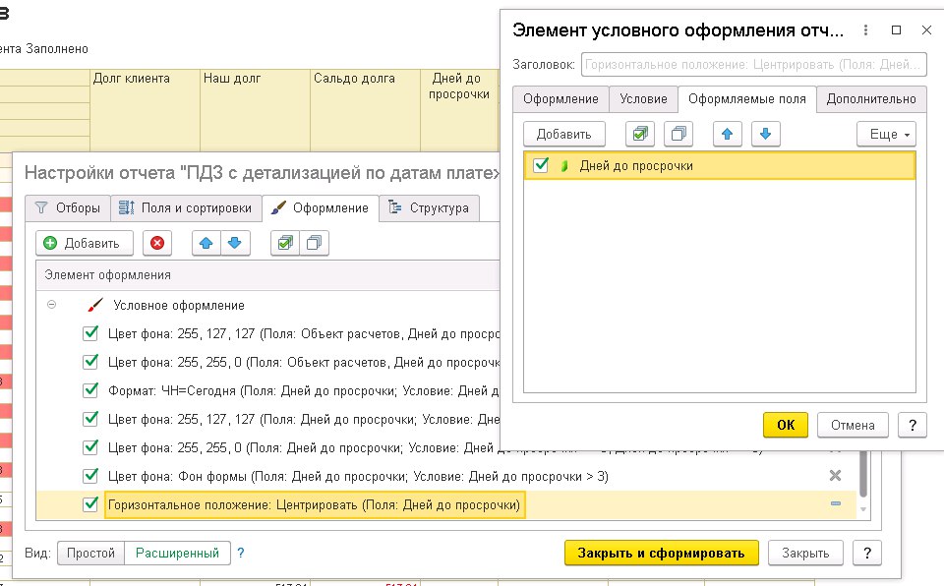Move field down with arrow in element dialog
This screenshot has width=944, height=586.
click(x=766, y=134)
